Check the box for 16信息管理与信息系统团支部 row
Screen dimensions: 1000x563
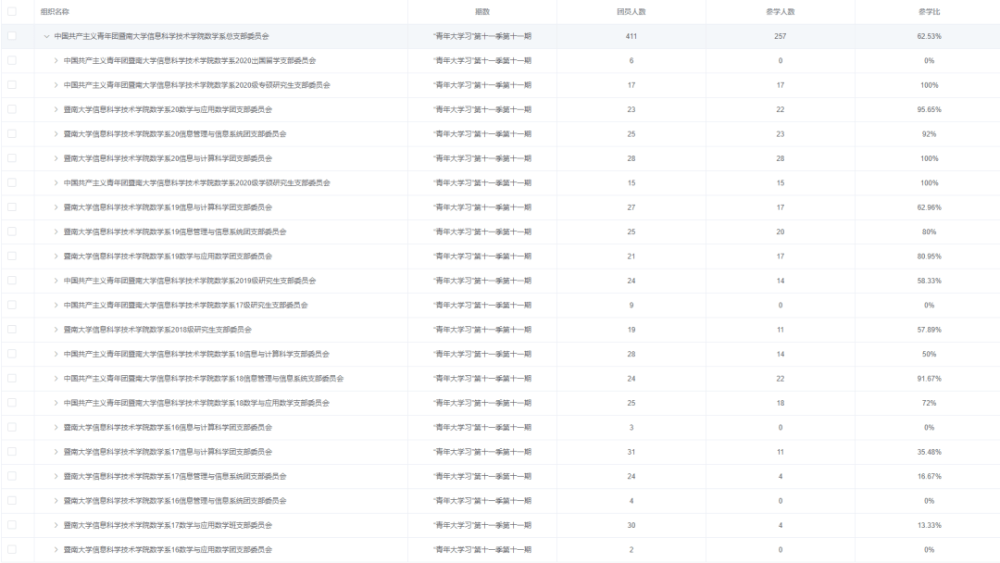tap(12, 501)
